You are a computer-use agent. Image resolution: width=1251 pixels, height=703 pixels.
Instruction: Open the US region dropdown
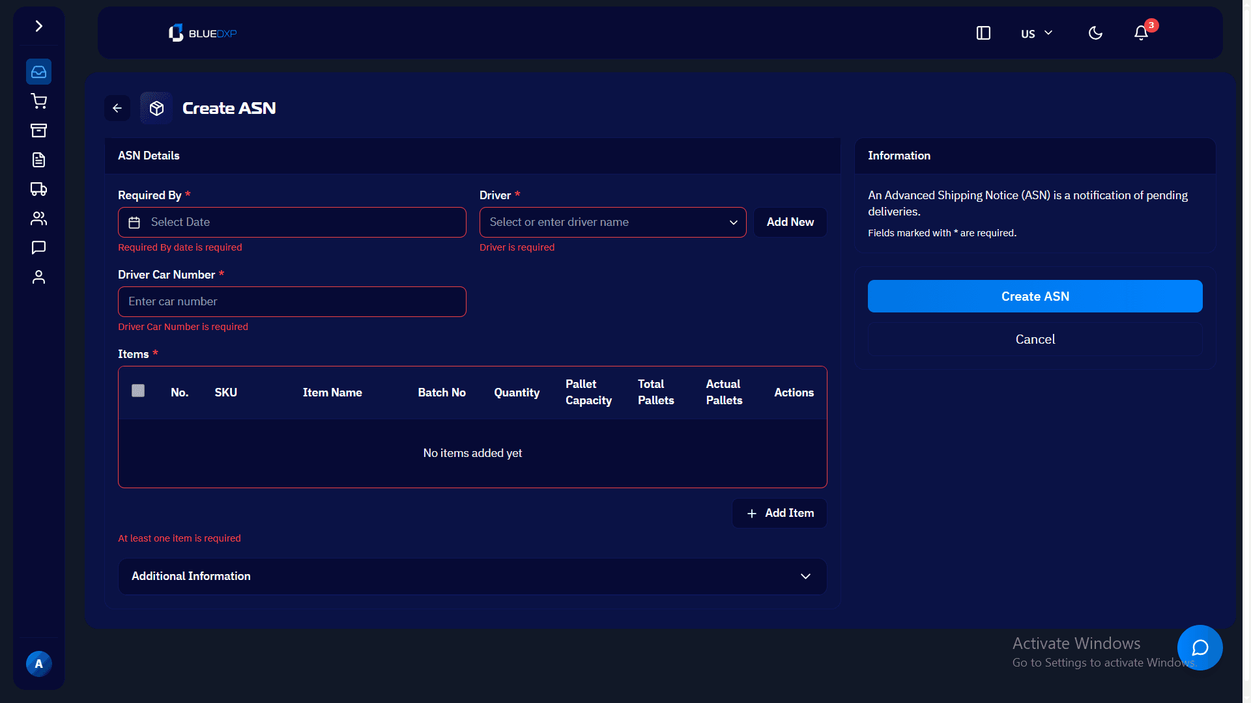click(1035, 33)
